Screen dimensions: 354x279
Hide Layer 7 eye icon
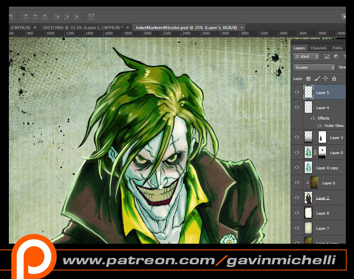click(x=297, y=228)
